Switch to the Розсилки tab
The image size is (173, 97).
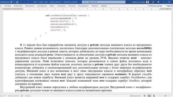click(x=72, y=6)
